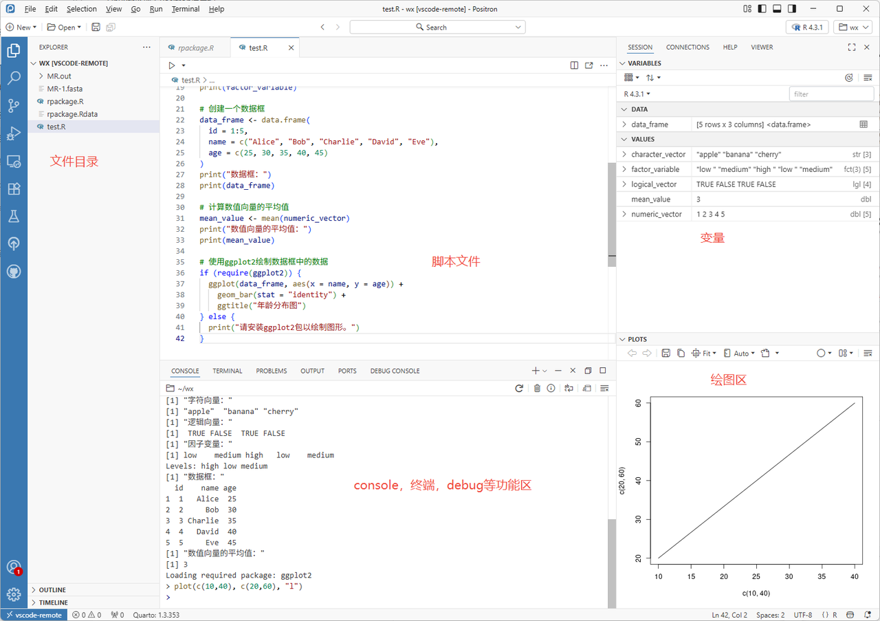Image resolution: width=880 pixels, height=621 pixels.
Task: Click the filter field in the Variables panel
Action: (831, 94)
